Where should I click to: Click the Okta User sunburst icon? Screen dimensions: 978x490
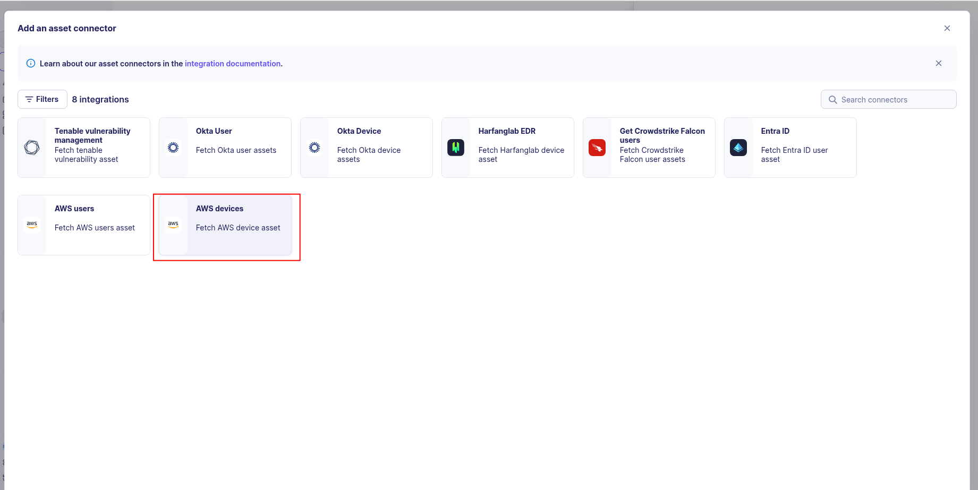(x=173, y=148)
